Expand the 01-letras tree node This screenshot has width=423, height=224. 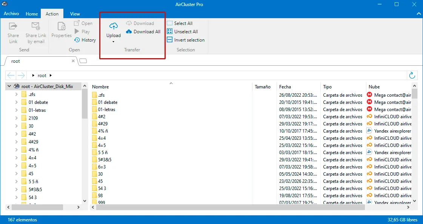pos(17,110)
